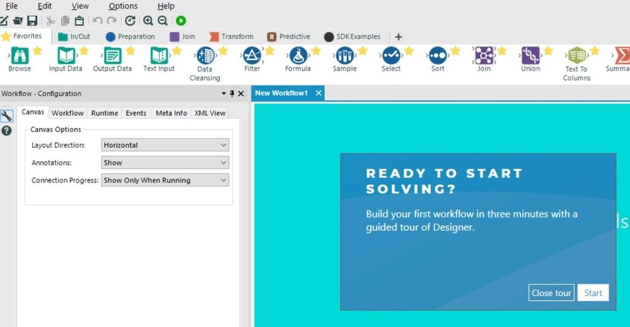This screenshot has height=327, width=630.
Task: Open Configuration panel options arrow
Action: (224, 93)
